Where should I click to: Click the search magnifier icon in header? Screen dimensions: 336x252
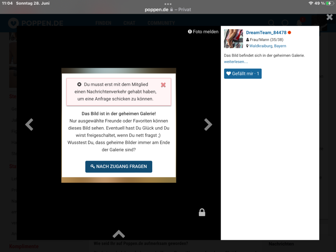coord(271,23)
